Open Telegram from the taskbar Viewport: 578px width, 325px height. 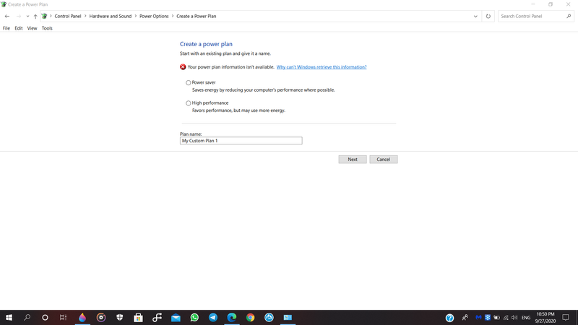tap(213, 317)
